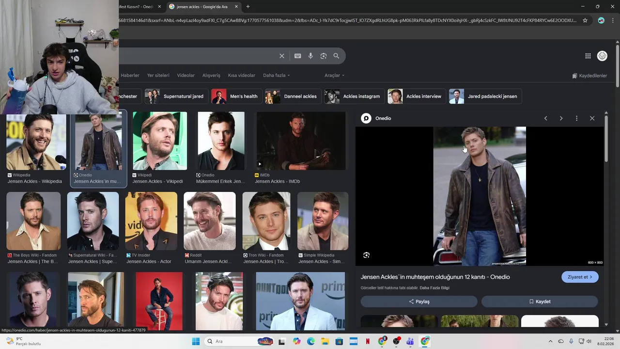Switch to the 'Kısa videolar' tab
Screen dimensions: 620x349
coord(241,75)
